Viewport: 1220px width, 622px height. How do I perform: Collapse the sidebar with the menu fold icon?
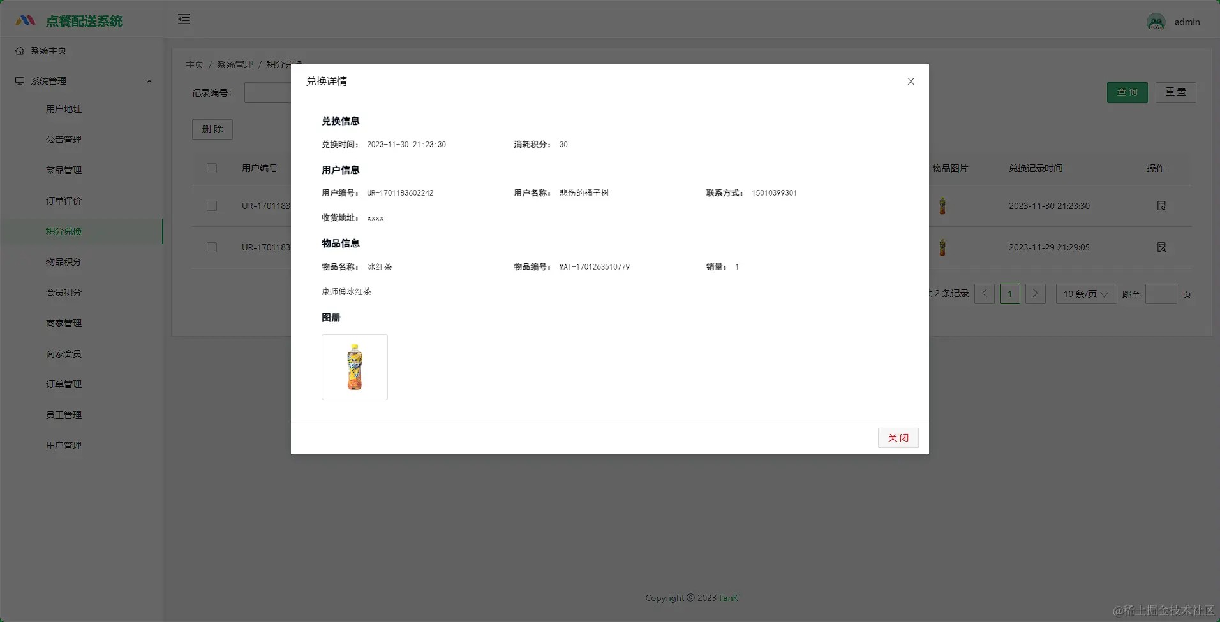pyautogui.click(x=184, y=20)
